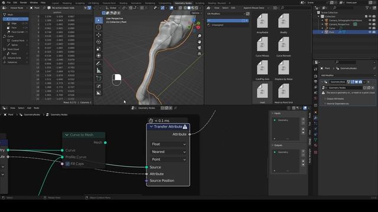Open the Nearest mapping dropdown

click(168, 152)
